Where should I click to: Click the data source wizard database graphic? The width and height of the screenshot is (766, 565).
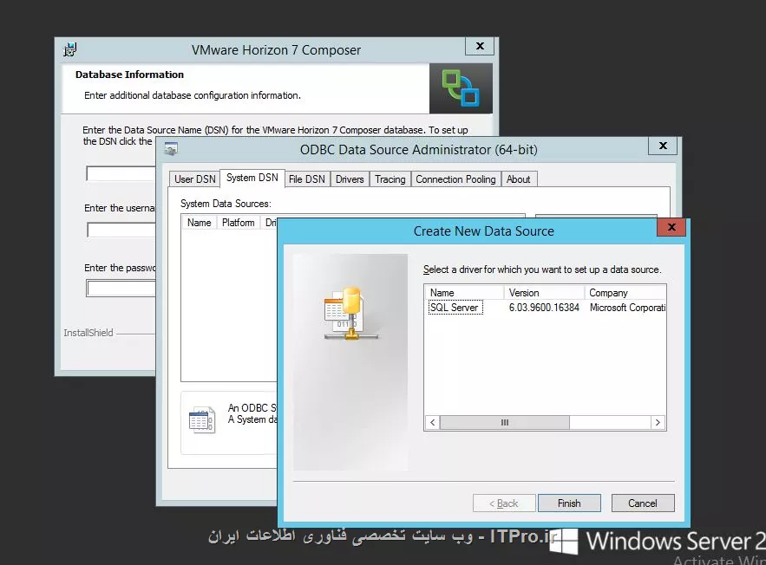click(350, 313)
